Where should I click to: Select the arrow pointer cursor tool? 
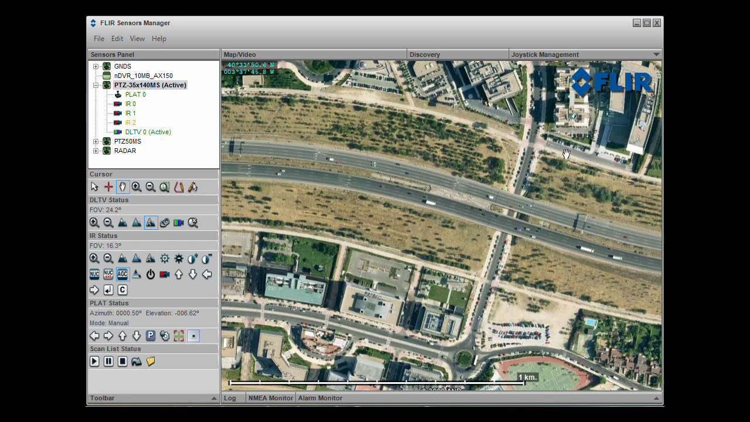click(94, 187)
